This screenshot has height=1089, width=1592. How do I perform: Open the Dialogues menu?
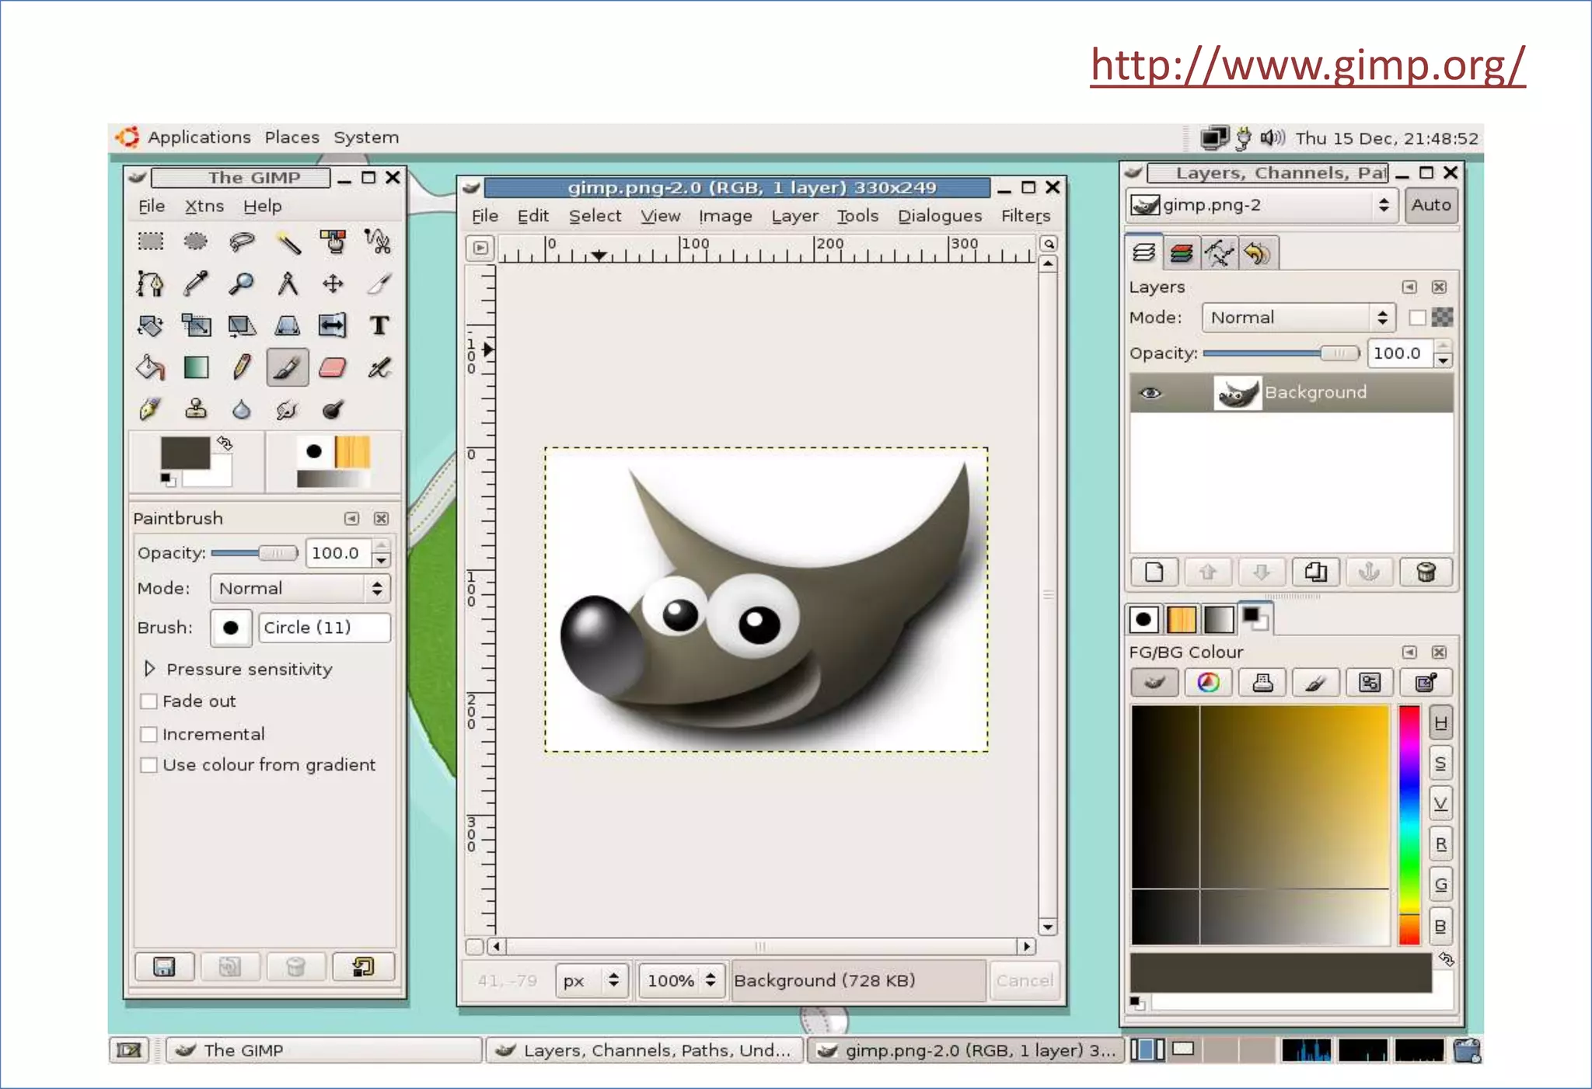pos(940,216)
